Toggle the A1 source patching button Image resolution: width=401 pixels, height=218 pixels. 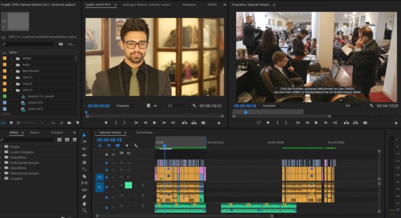coord(100,187)
